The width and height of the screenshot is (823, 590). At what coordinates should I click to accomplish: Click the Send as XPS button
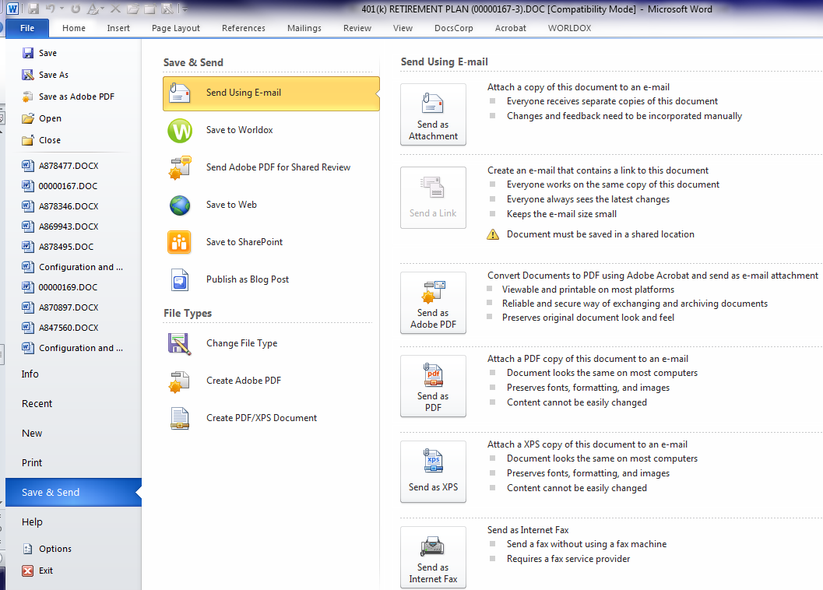coord(433,472)
